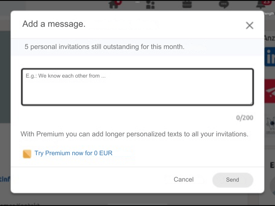Click the red notification count badge

[267, 2]
